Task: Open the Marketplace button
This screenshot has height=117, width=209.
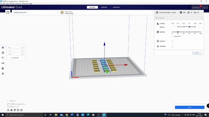Action: coord(196,7)
